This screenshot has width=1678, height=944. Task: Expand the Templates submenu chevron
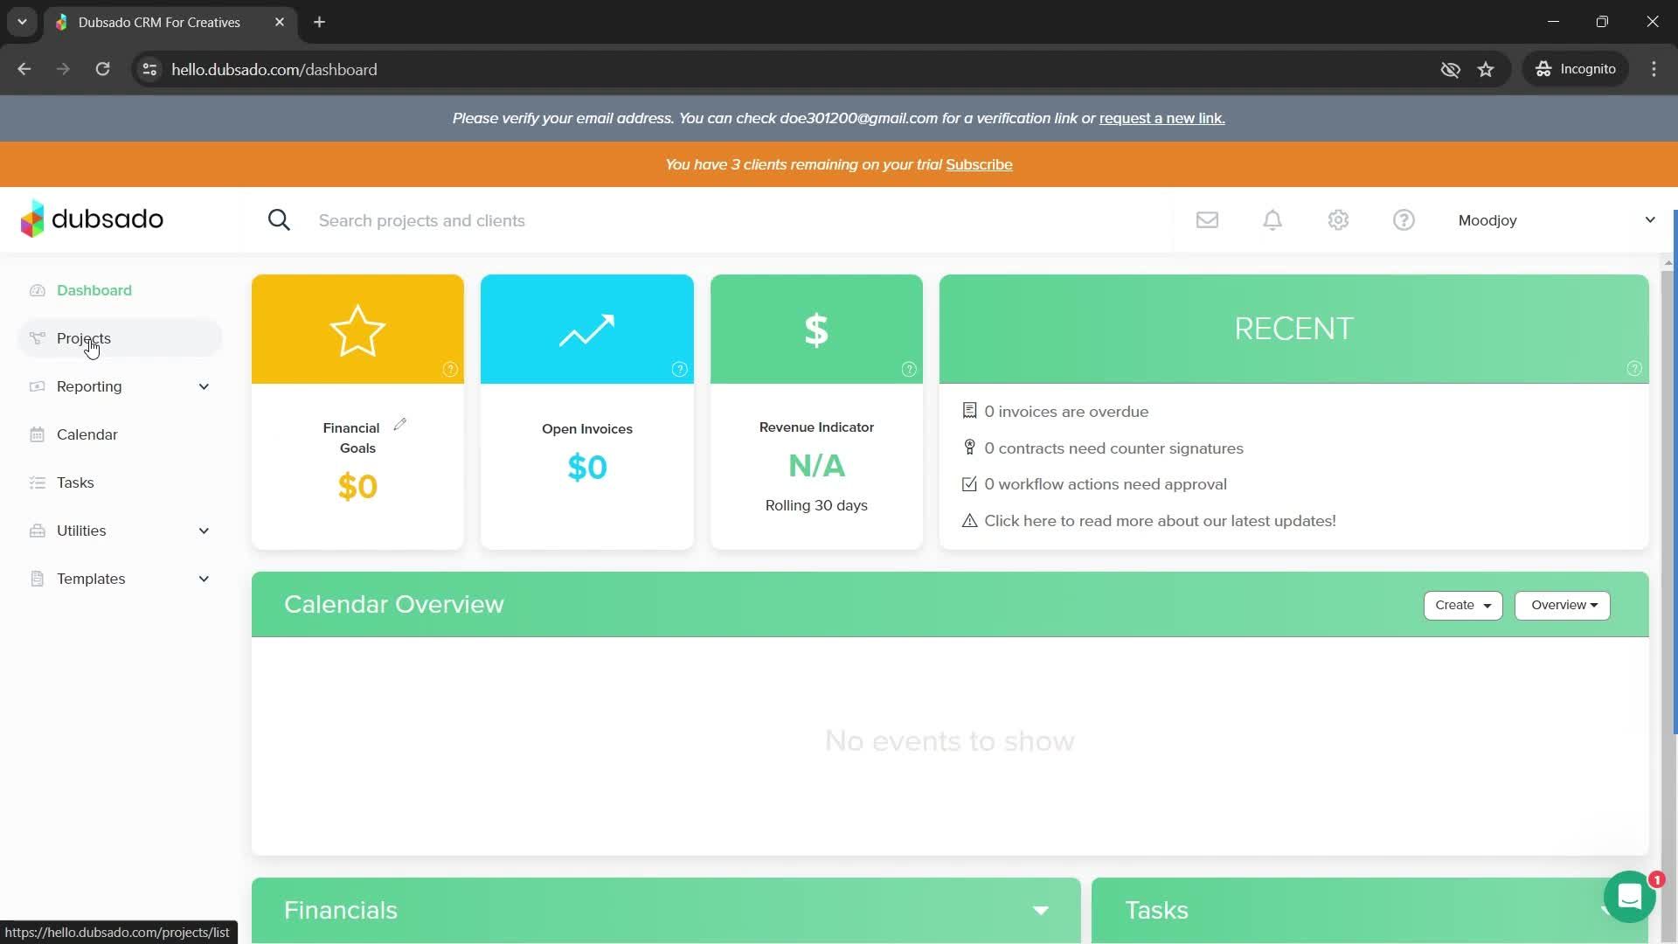(204, 579)
